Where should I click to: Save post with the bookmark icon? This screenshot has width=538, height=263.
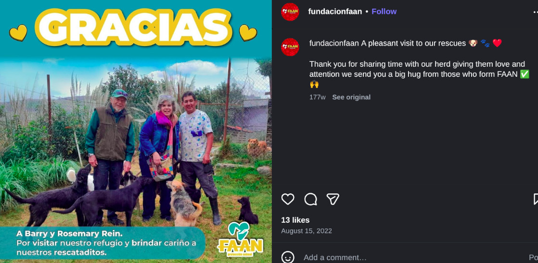536,199
